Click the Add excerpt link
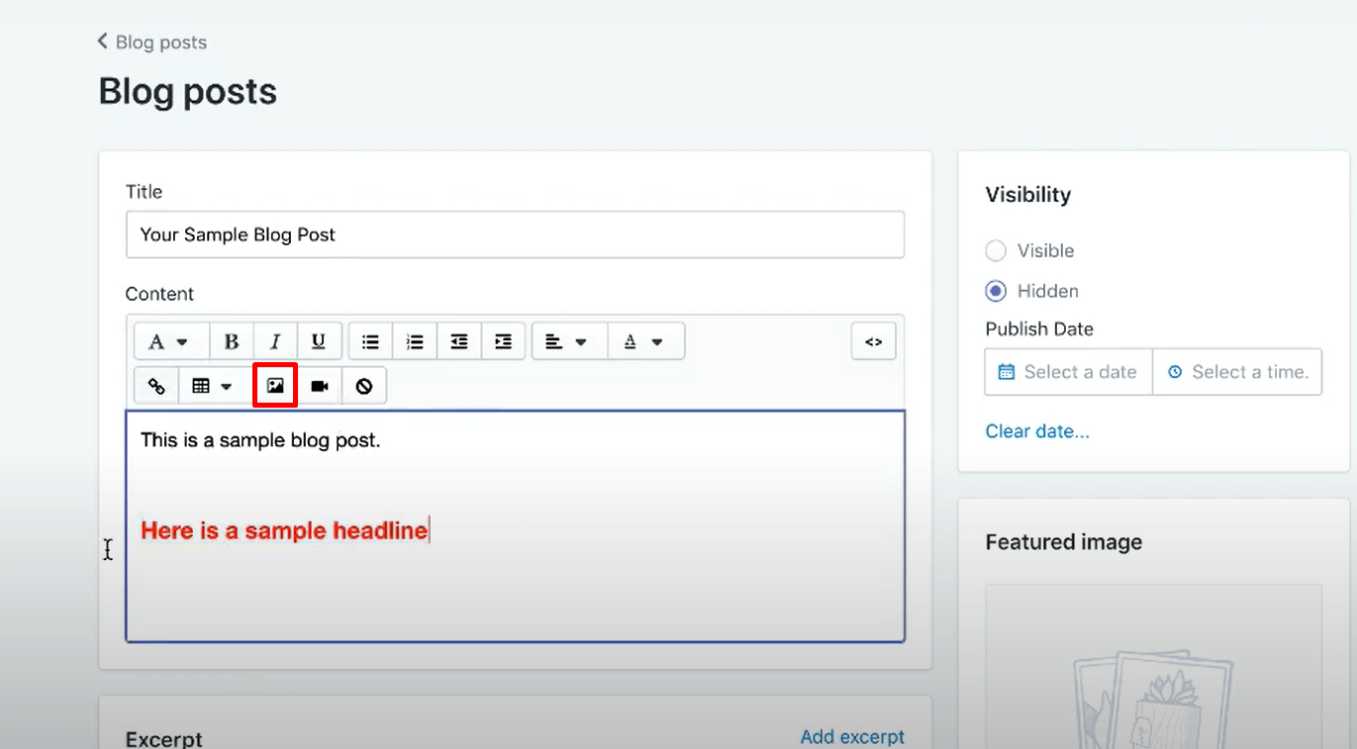This screenshot has height=749, width=1357. click(x=852, y=737)
